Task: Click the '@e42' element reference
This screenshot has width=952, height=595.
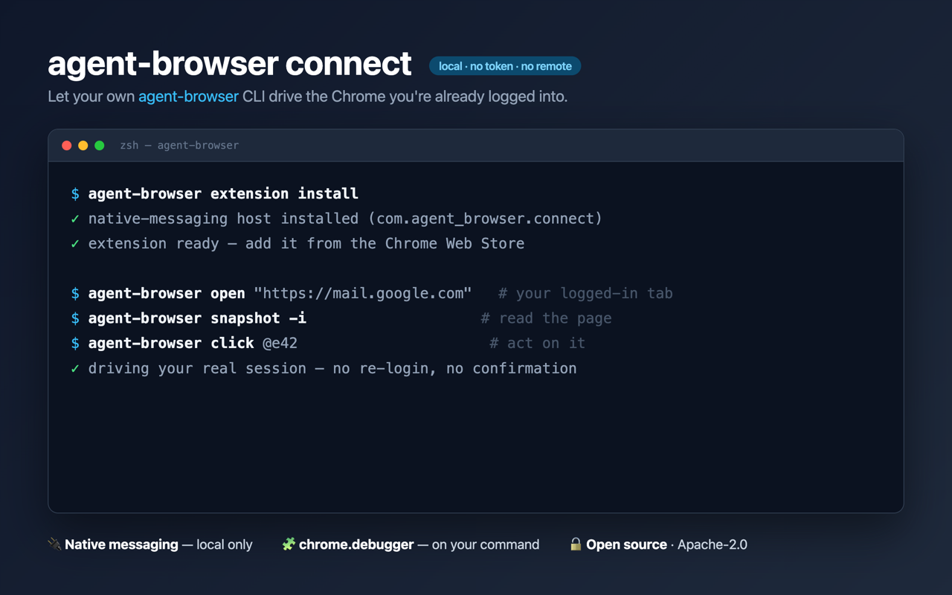Action: 280,343
